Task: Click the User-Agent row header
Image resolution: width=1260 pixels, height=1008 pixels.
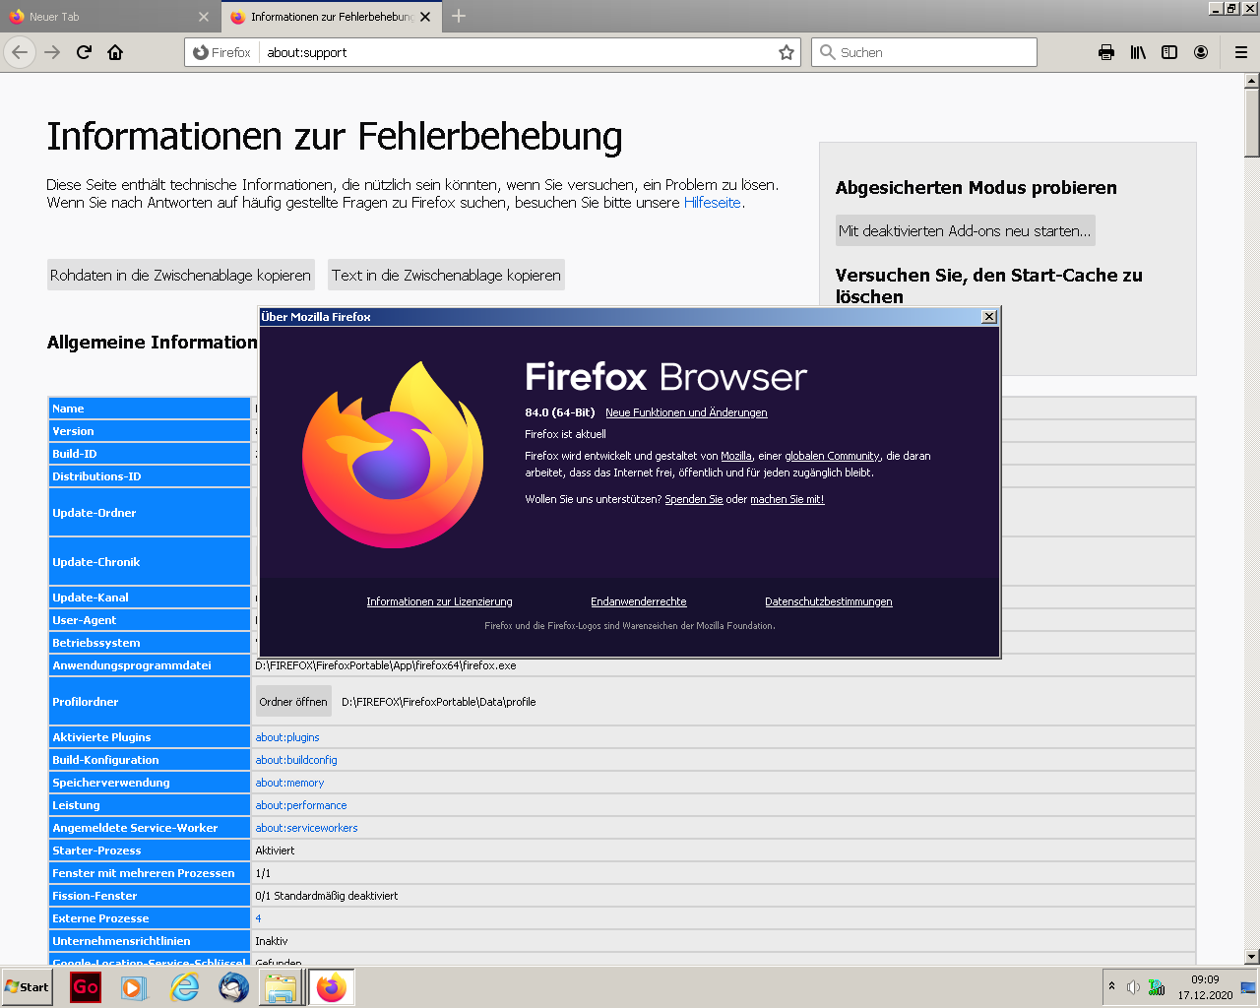Action: pyautogui.click(x=150, y=620)
